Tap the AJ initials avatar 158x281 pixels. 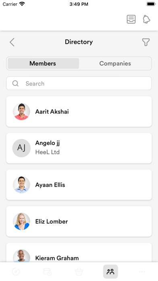point(21,148)
